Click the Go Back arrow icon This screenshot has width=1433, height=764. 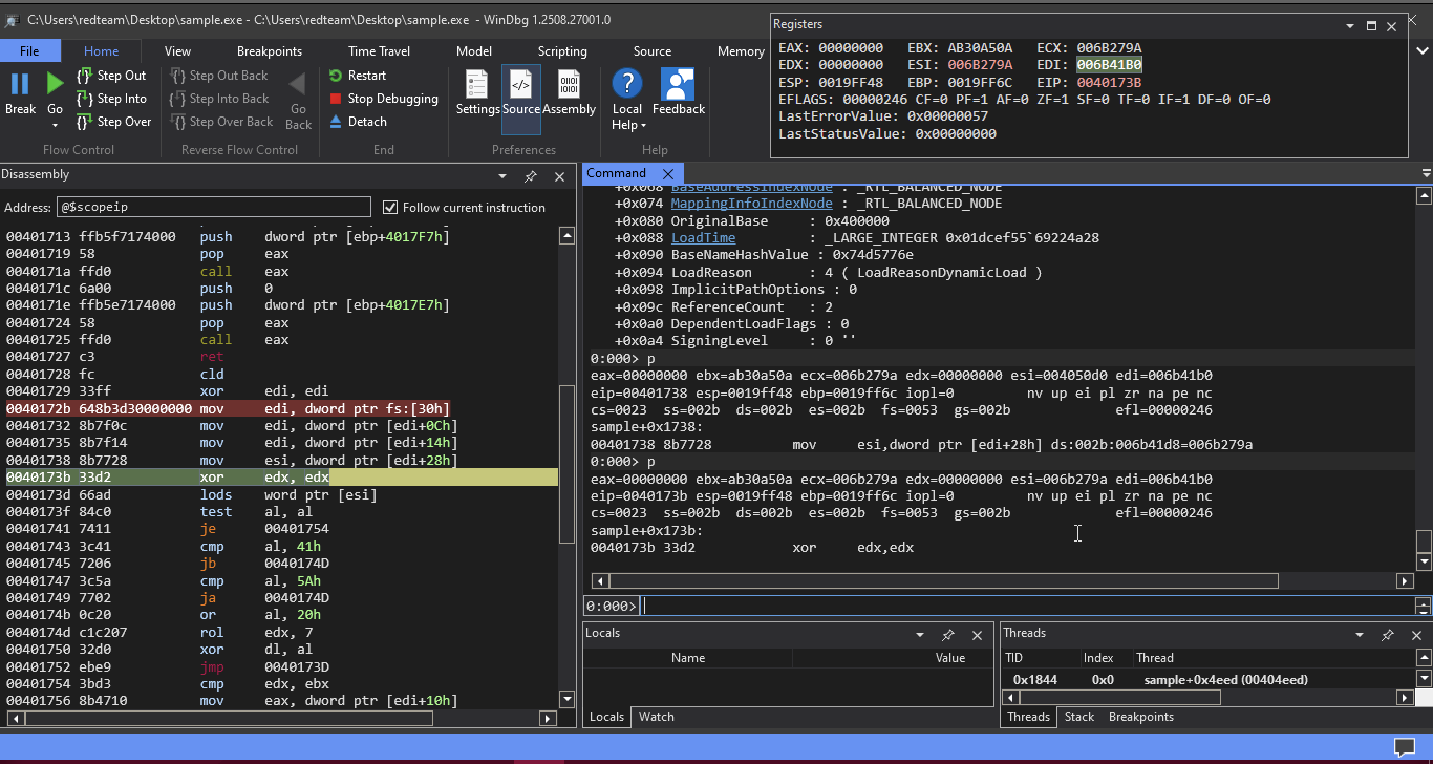click(297, 84)
